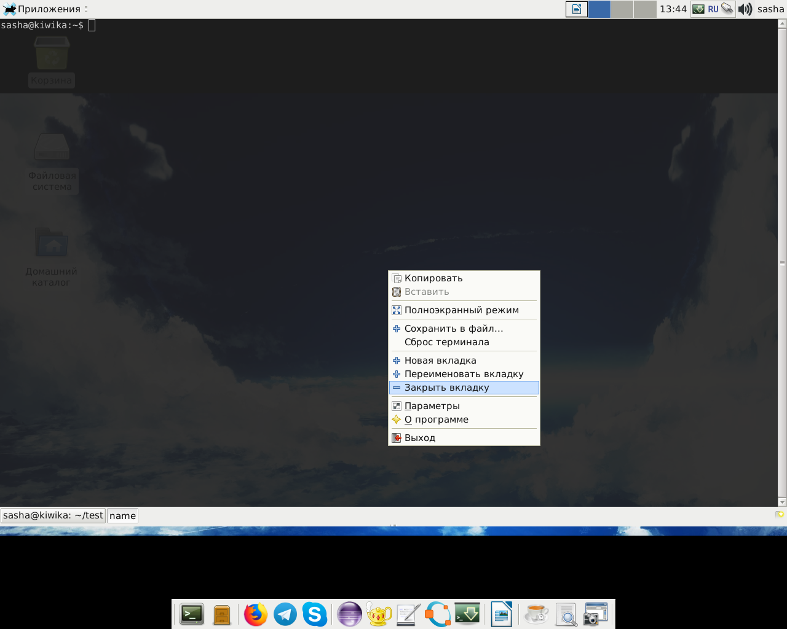Viewport: 787px width, 629px height.
Task: Switch to the 'name' terminal tab
Action: point(122,515)
